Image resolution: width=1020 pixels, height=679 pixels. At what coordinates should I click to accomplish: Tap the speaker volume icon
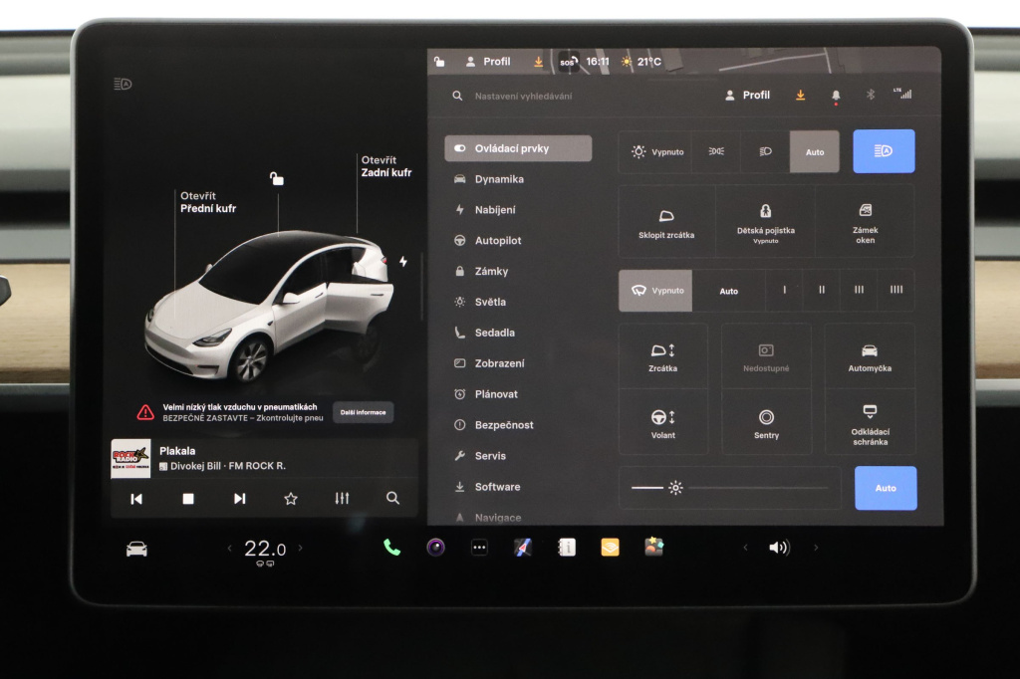coord(779,548)
